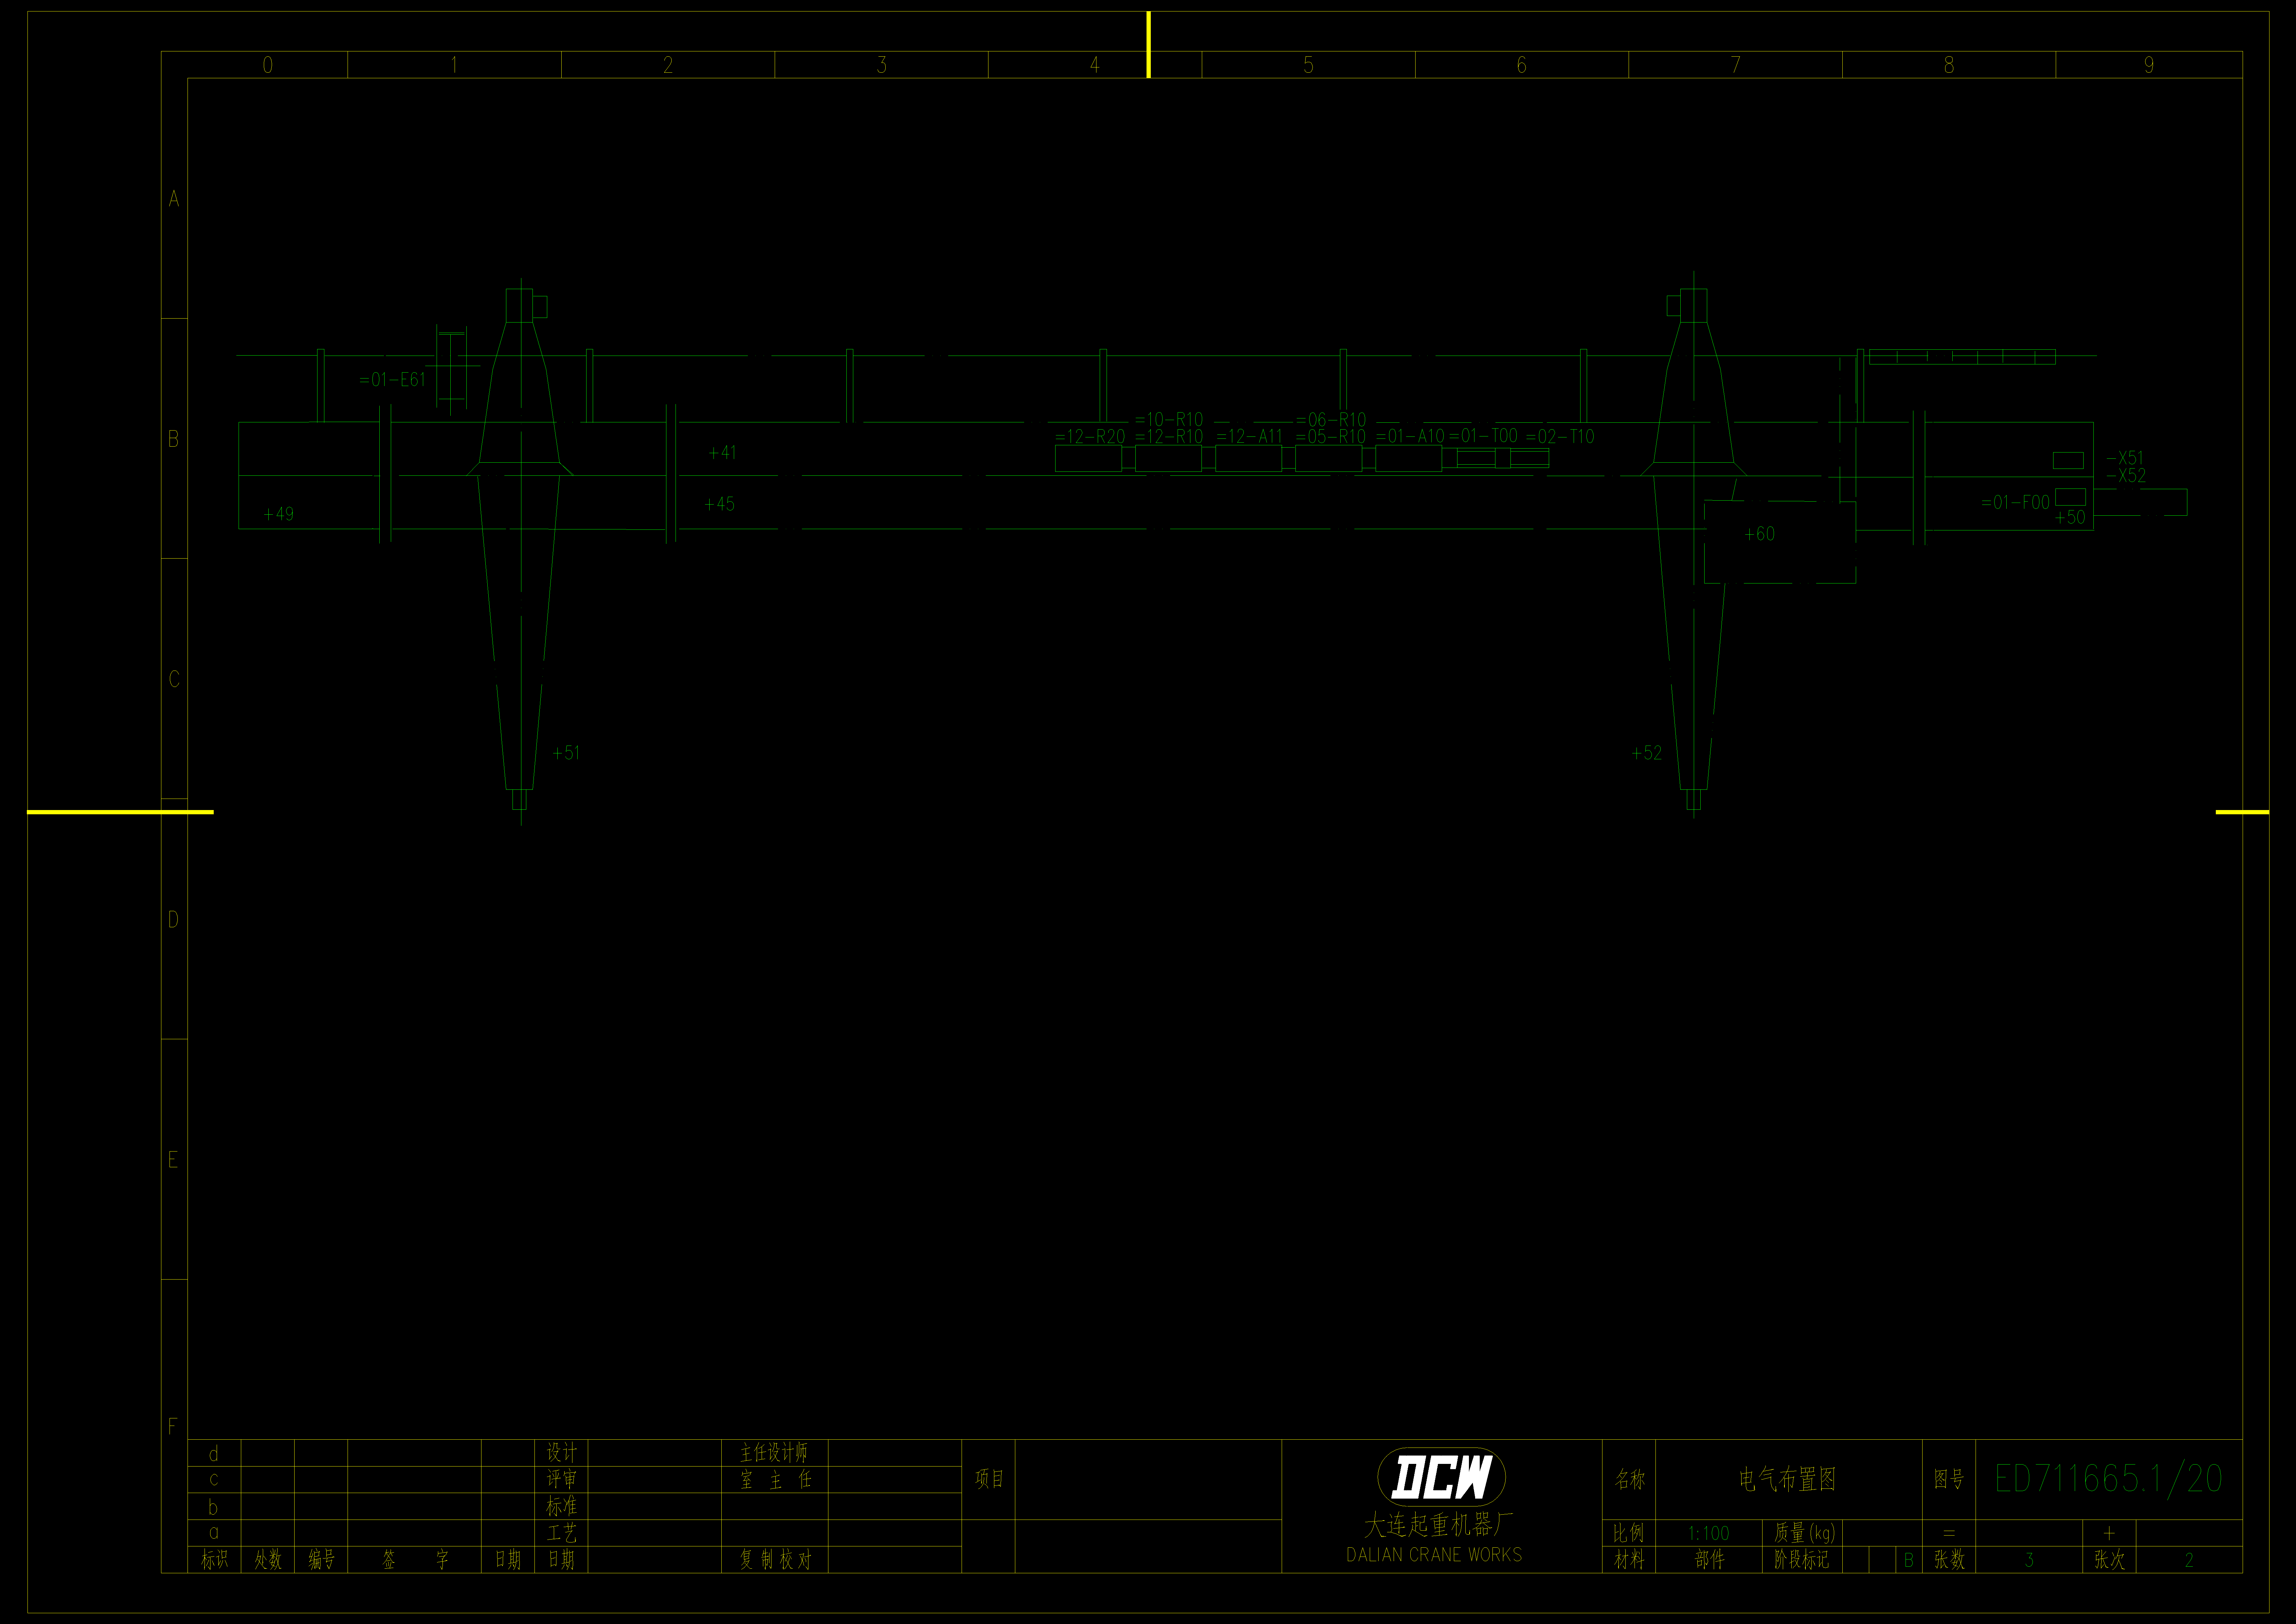The height and width of the screenshot is (1624, 2296).
Task: Select the '+41' location label
Action: [722, 453]
